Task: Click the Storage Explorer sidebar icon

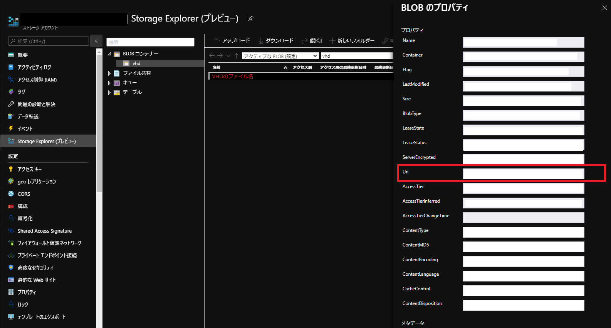Action: click(11, 141)
